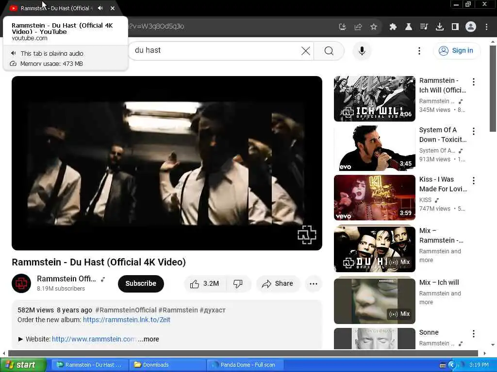Open the media controls toolbar icon
This screenshot has width=497, height=372.
click(424, 27)
